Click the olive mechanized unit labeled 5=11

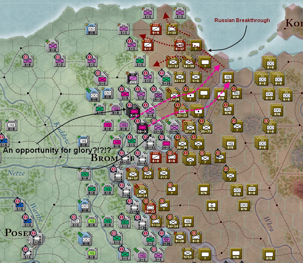[x=156, y=221]
